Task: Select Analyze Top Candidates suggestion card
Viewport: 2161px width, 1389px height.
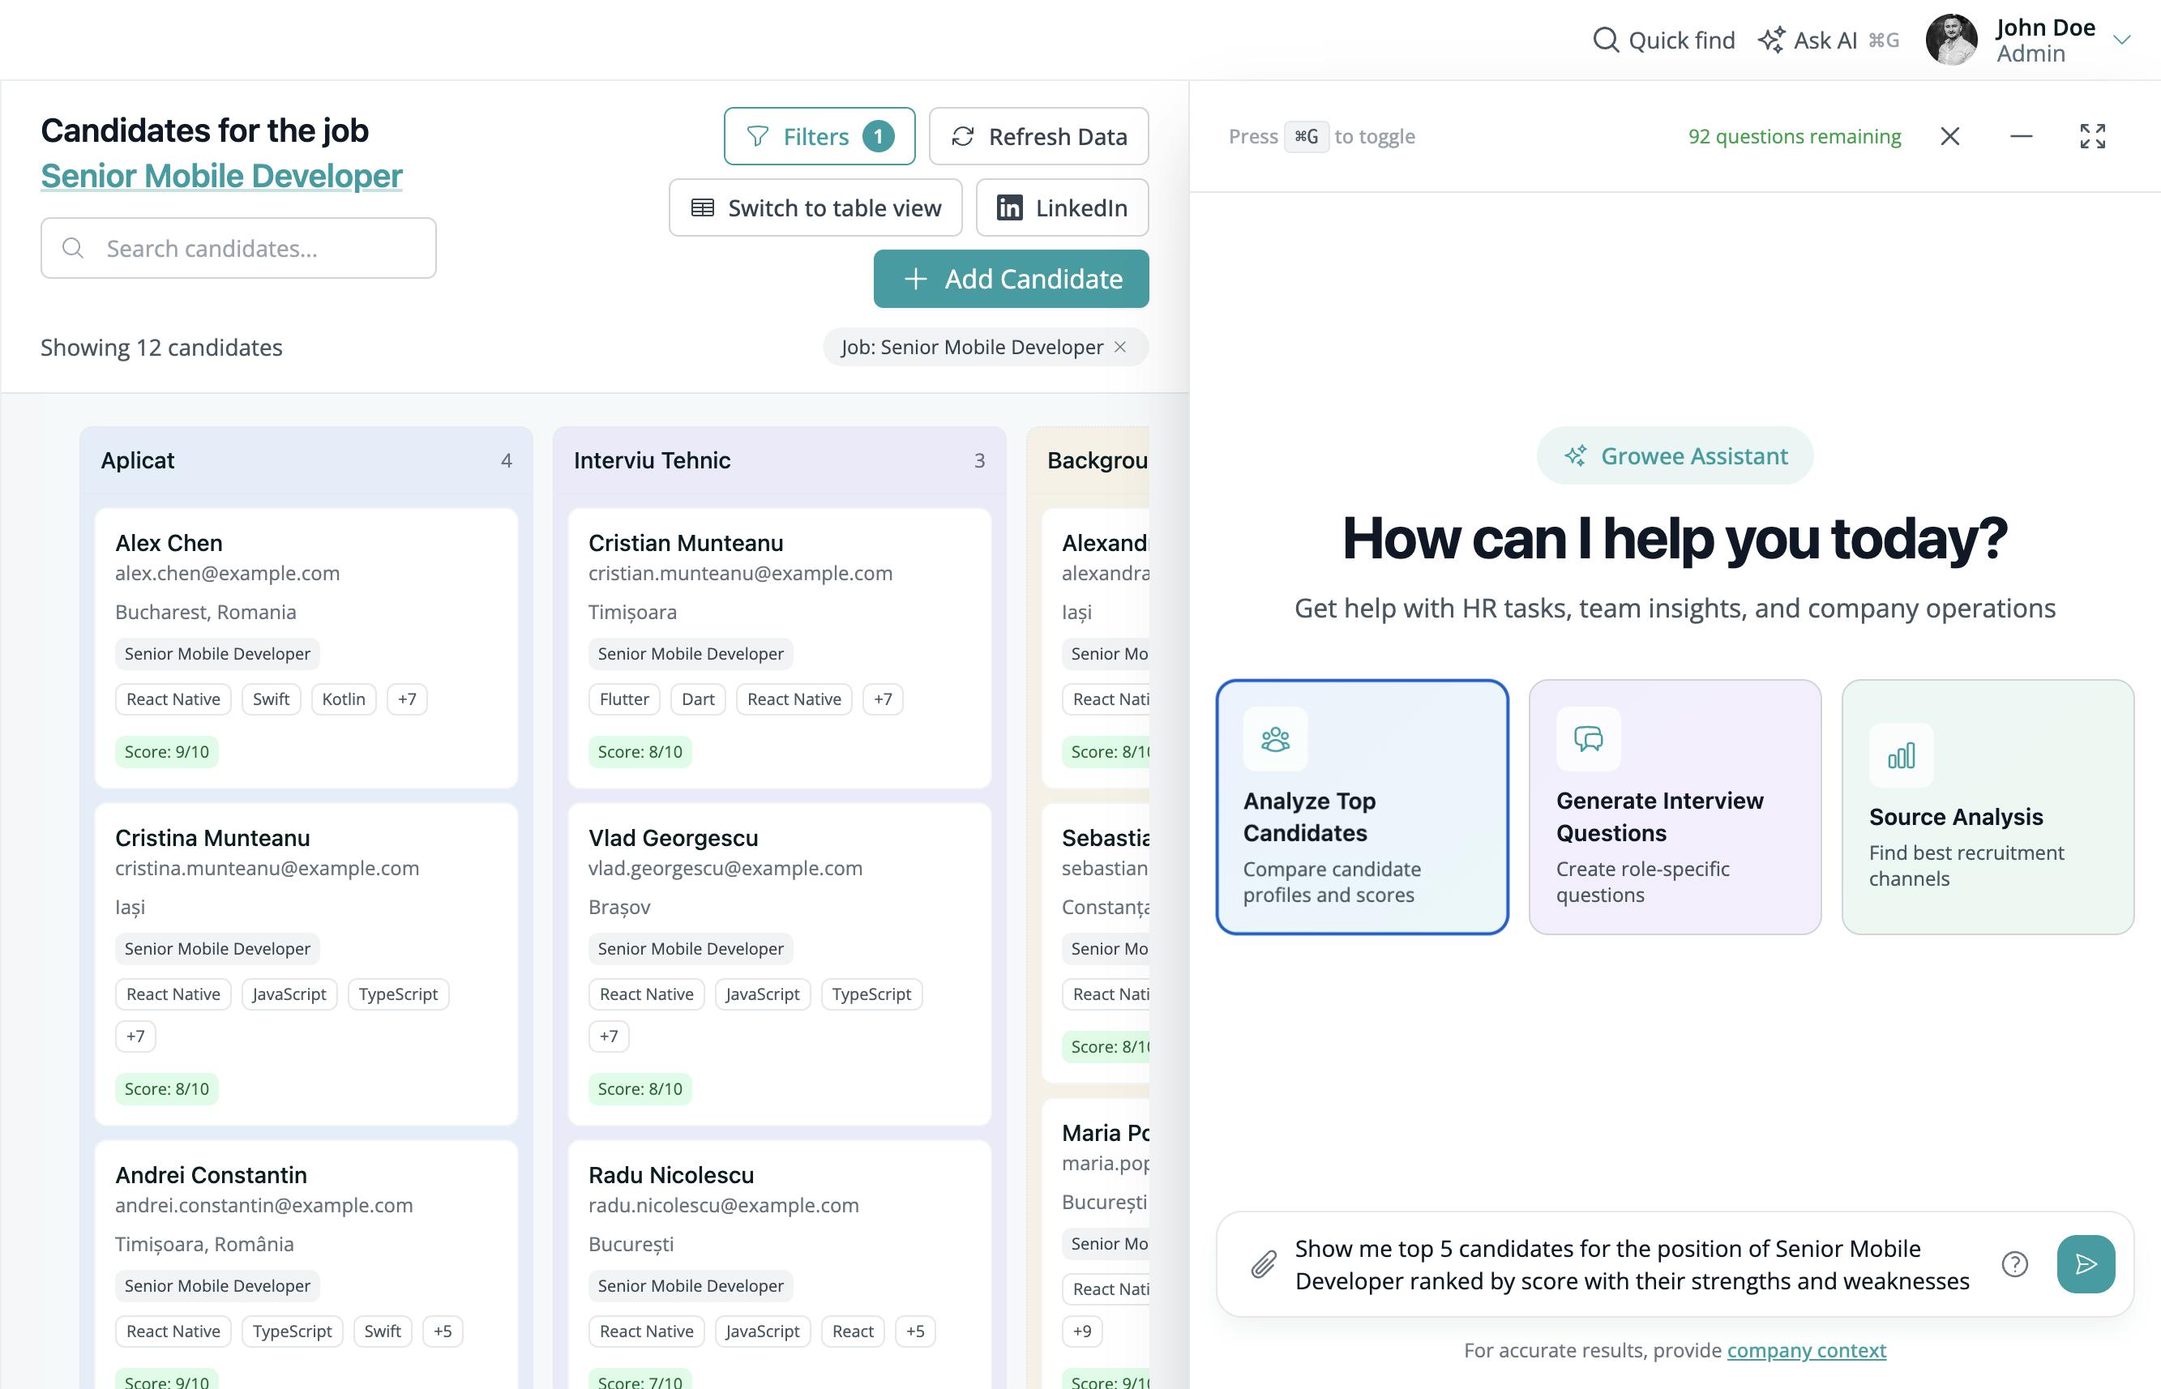Action: click(1362, 807)
